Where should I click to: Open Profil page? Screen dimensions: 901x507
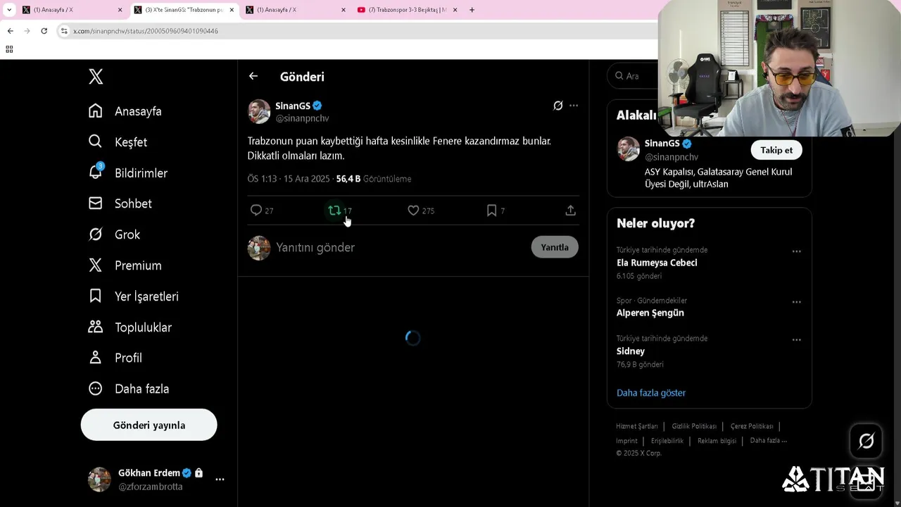coord(115,358)
